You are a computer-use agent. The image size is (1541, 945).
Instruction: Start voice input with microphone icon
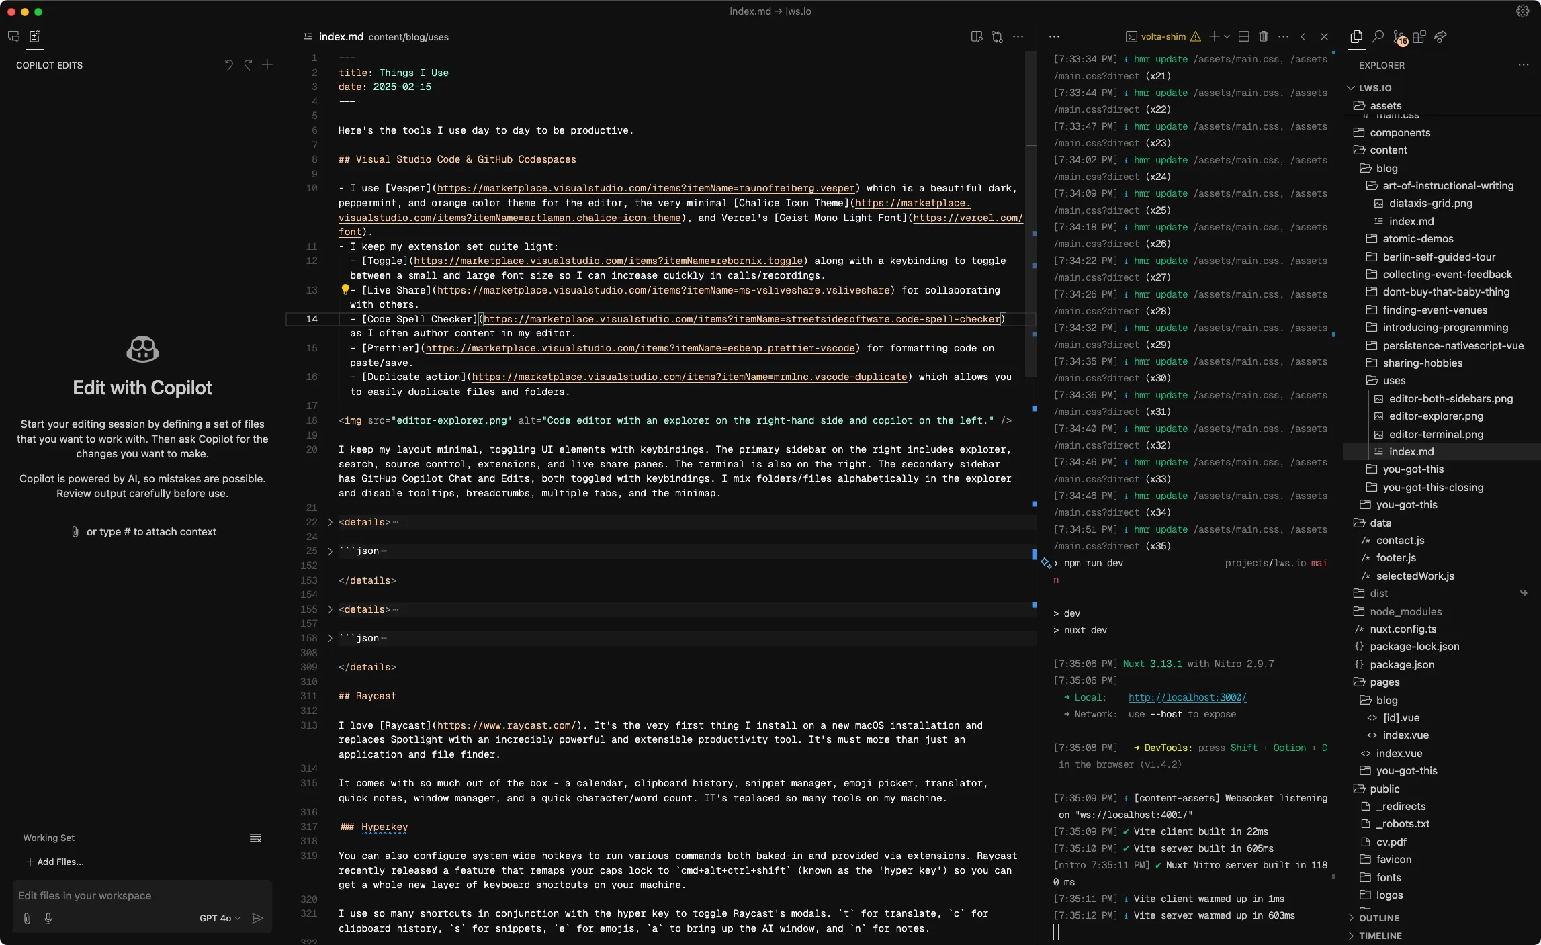tap(48, 918)
